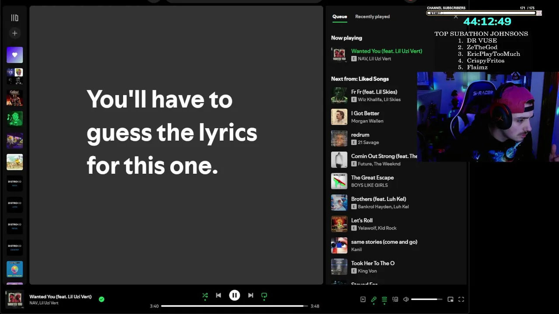Screen dimensions: 559x314
Task: Toggle the queue panel icon
Action: (x=384, y=299)
